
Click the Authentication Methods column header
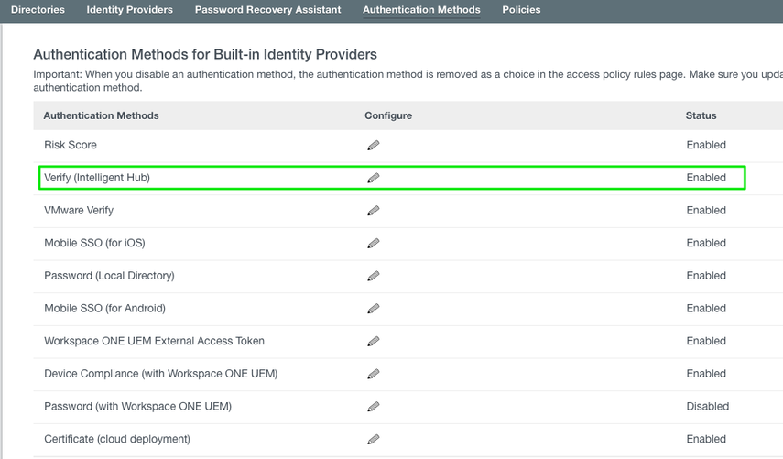tap(101, 115)
